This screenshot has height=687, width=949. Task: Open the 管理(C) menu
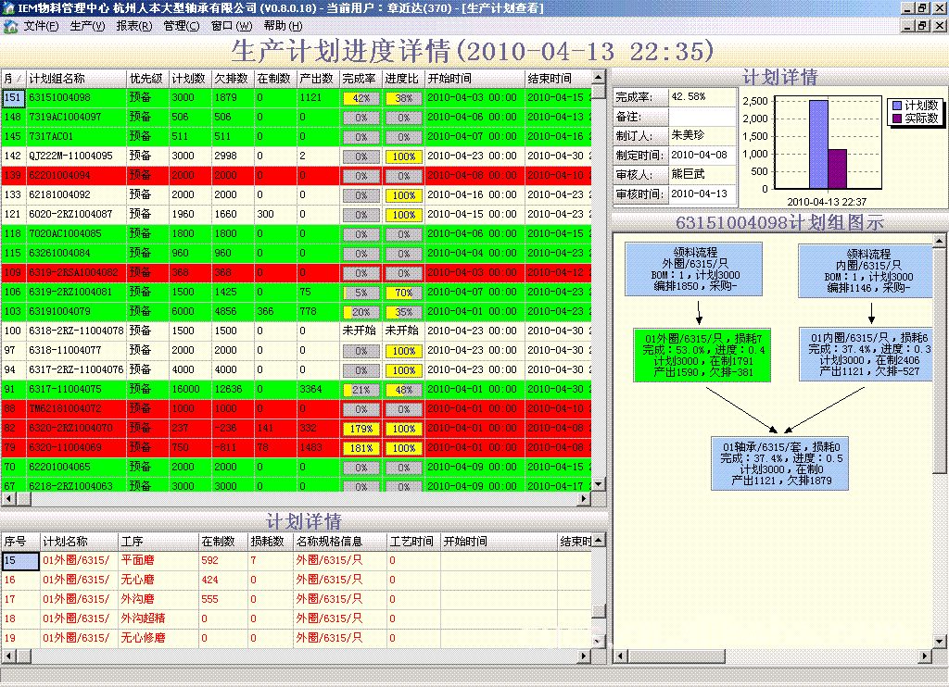[181, 26]
